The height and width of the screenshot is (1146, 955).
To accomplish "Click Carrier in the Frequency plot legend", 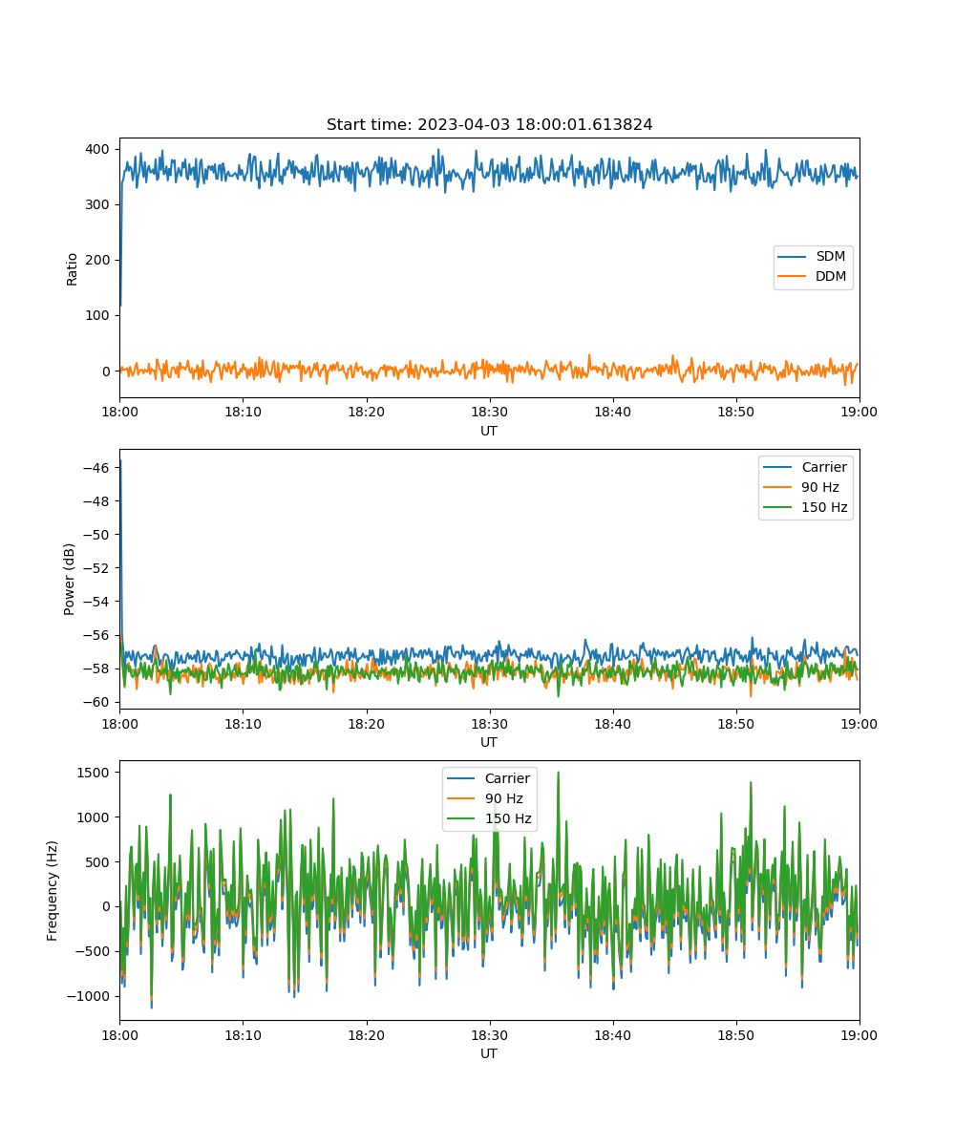I will (489, 778).
